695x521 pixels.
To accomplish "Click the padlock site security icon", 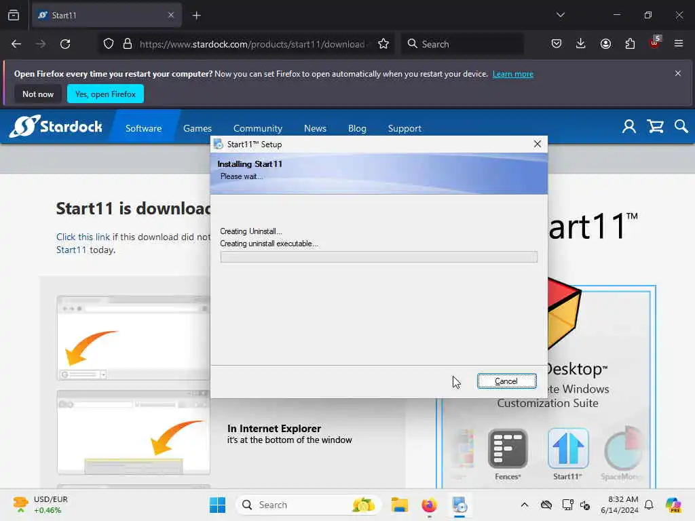I will [x=128, y=44].
